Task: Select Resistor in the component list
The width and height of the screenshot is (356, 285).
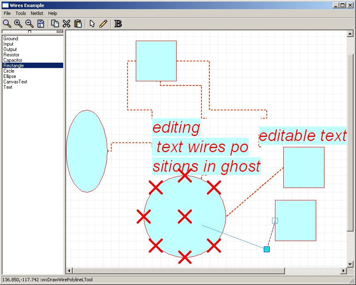Action: click(x=11, y=55)
